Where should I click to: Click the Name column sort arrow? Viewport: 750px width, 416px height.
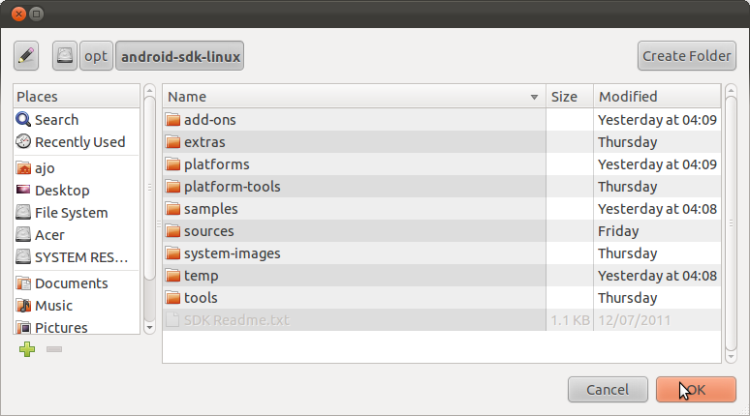click(534, 97)
